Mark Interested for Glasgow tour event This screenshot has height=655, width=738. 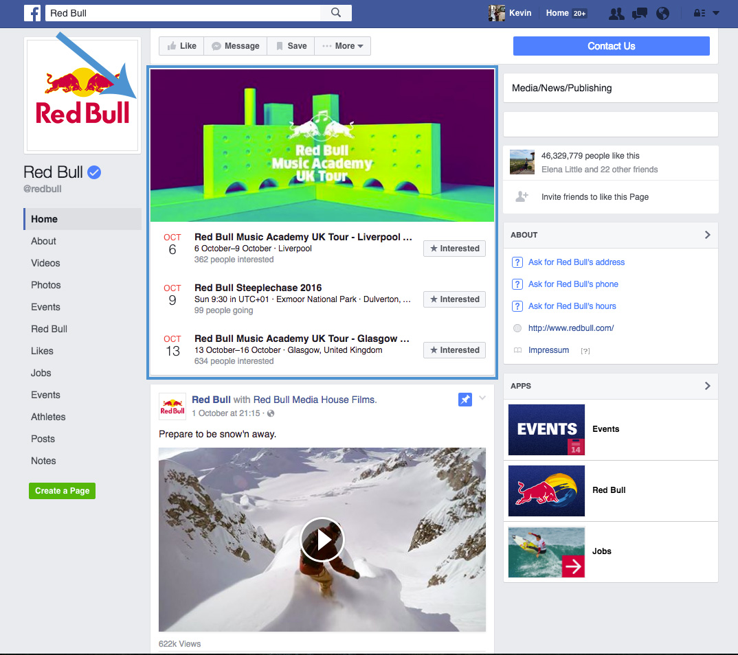454,350
